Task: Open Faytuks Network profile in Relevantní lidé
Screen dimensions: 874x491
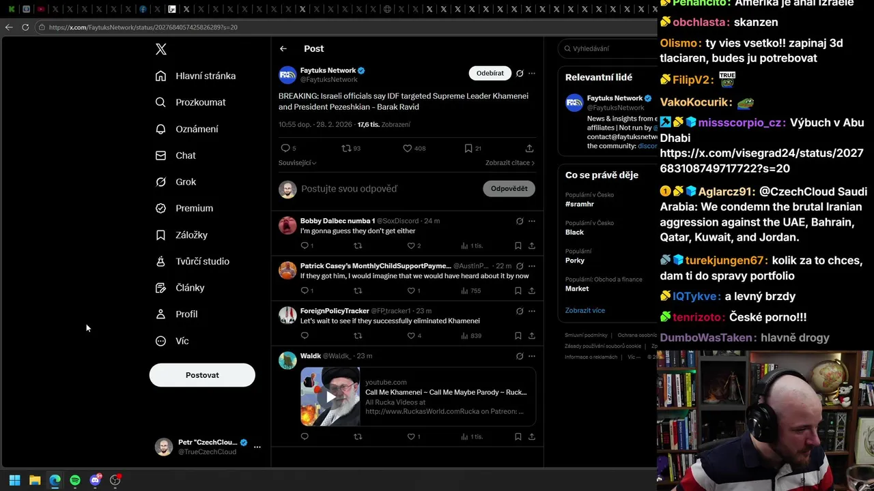Action: click(x=615, y=98)
